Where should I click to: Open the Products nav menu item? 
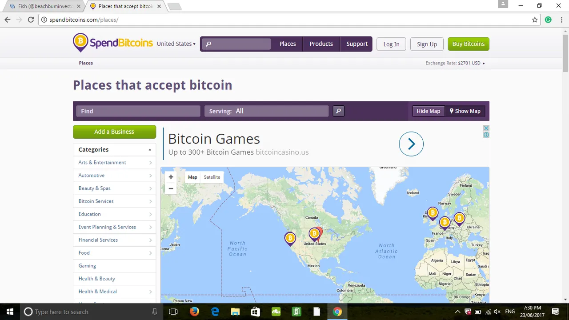(321, 44)
